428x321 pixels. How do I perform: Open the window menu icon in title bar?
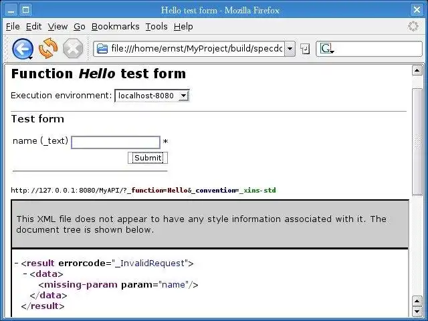click(x=8, y=10)
